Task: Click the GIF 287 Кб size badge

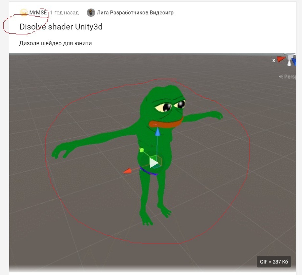Action: [x=274, y=262]
